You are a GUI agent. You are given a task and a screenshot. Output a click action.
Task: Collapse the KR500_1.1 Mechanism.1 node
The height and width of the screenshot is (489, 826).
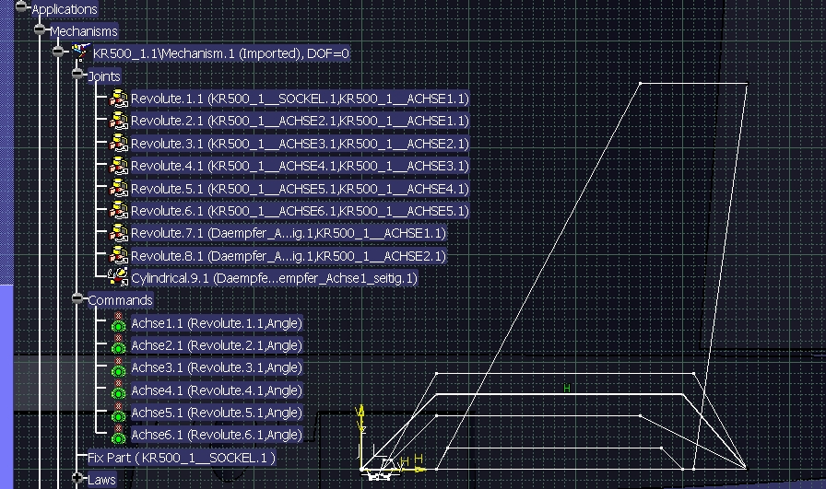coord(58,52)
